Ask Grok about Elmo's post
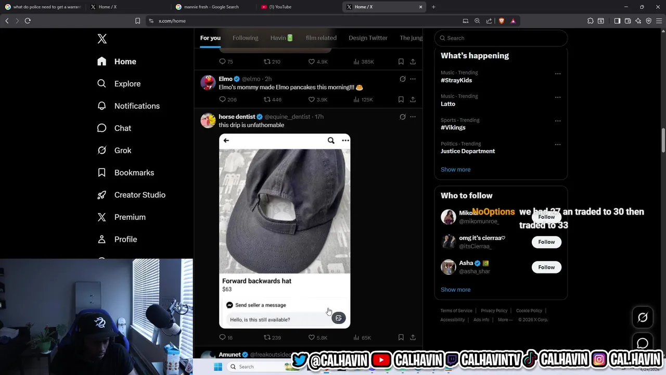The height and width of the screenshot is (375, 666). (x=402, y=79)
